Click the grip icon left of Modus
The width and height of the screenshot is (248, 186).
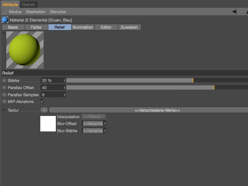click(x=4, y=11)
